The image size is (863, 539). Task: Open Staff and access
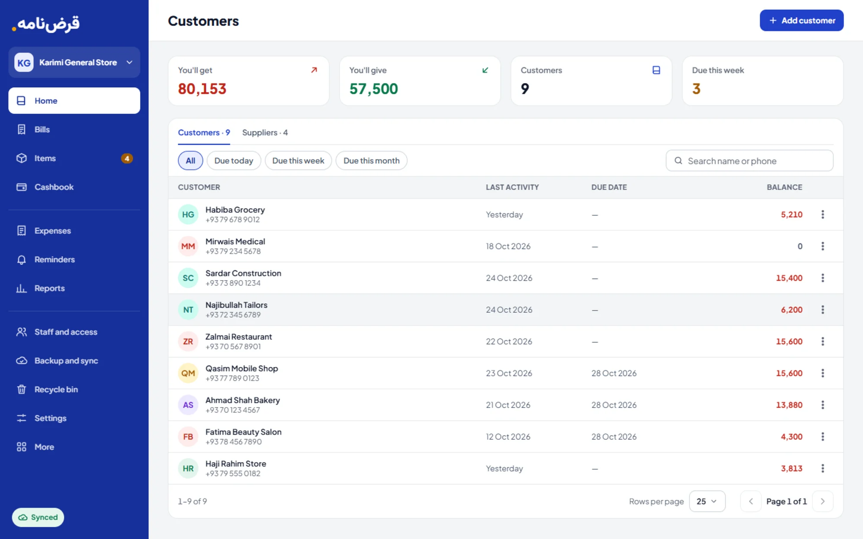click(x=74, y=332)
